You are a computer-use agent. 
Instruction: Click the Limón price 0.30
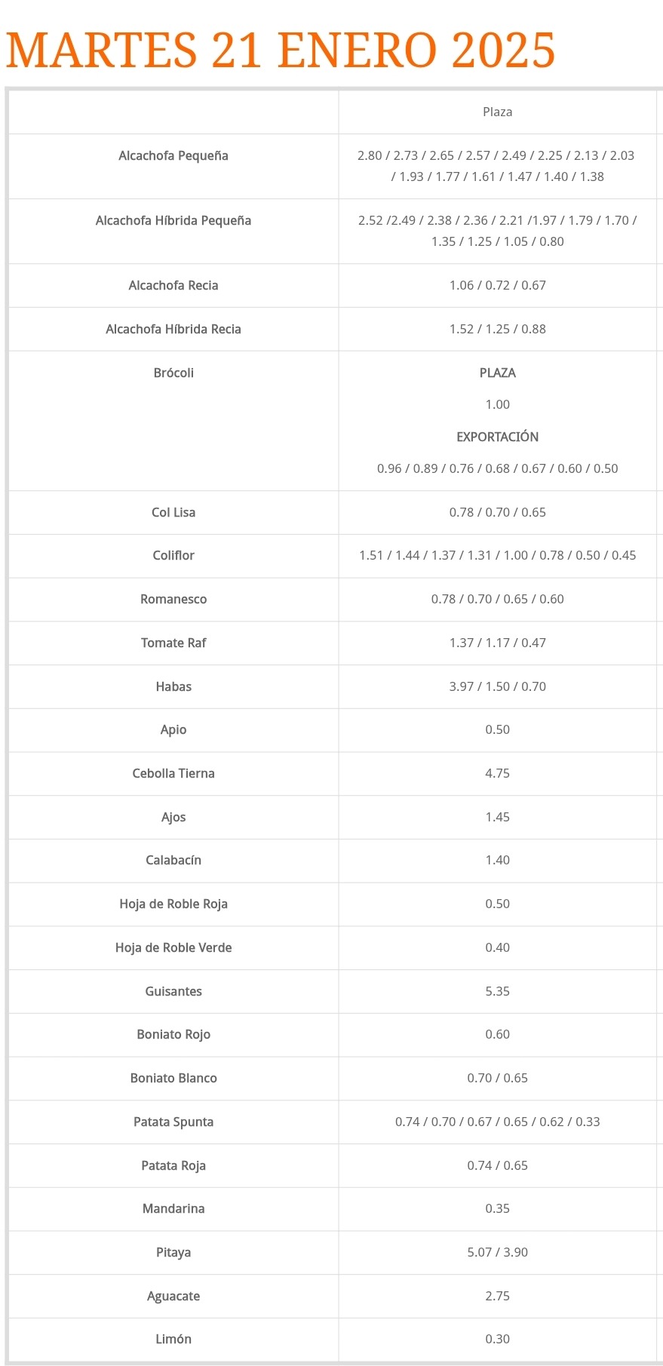click(x=498, y=1340)
